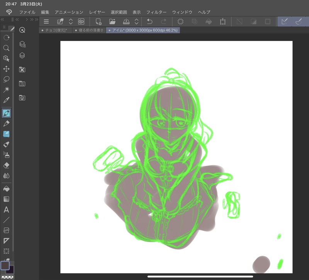Open the hamburger command bar menu
The height and width of the screenshot is (280, 309).
coord(46,22)
